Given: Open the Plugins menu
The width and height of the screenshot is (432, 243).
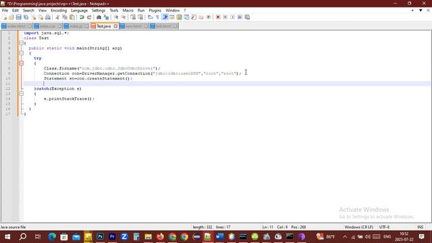Looking at the screenshot, I should pyautogui.click(x=155, y=10).
